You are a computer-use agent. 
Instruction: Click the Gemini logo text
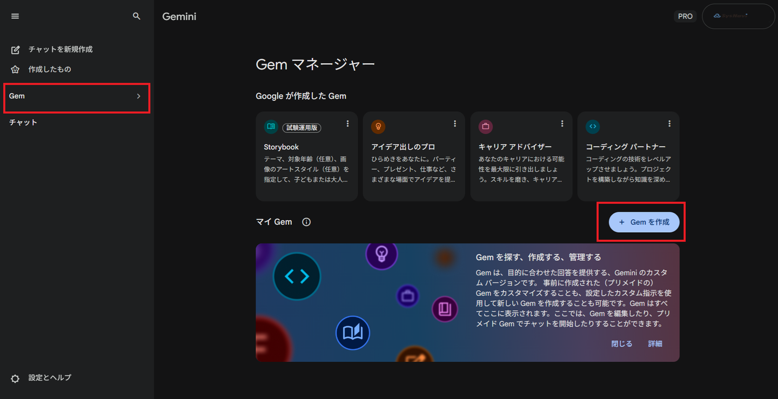(179, 17)
